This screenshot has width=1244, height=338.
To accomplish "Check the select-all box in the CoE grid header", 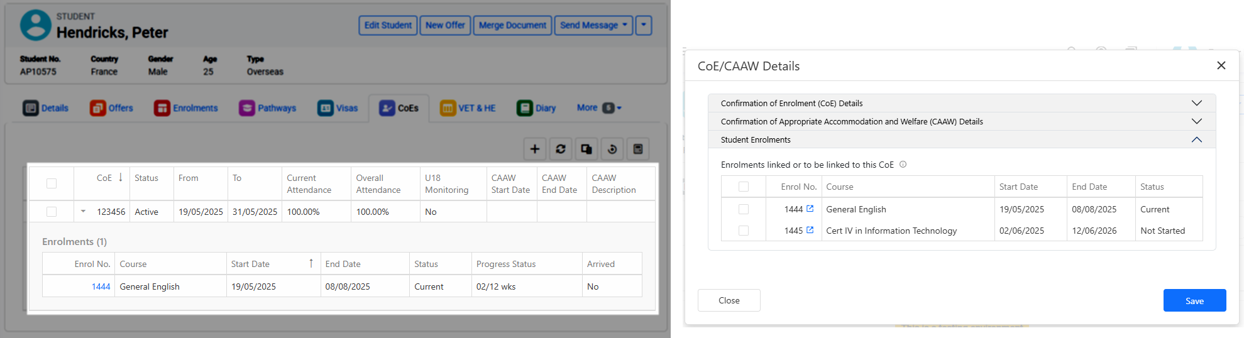I will tap(52, 183).
